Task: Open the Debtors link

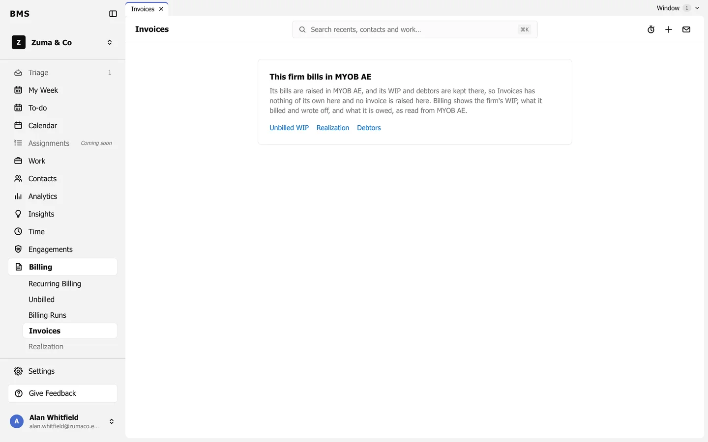Action: [369, 128]
